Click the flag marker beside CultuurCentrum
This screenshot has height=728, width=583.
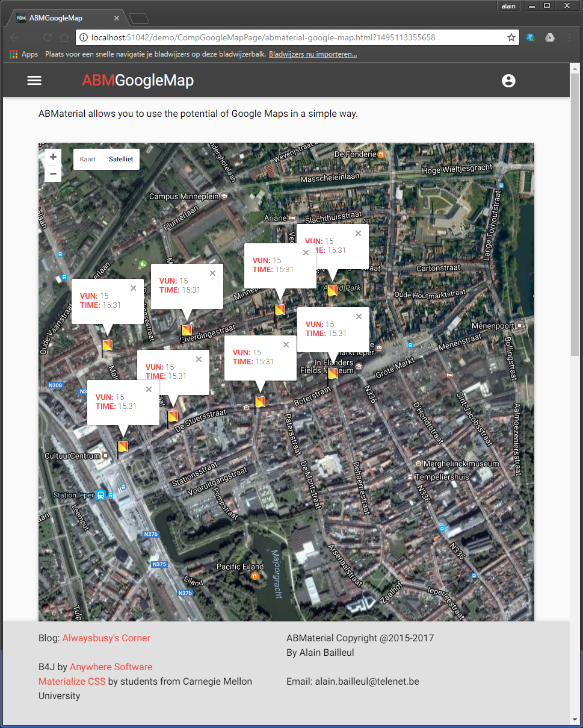(123, 446)
